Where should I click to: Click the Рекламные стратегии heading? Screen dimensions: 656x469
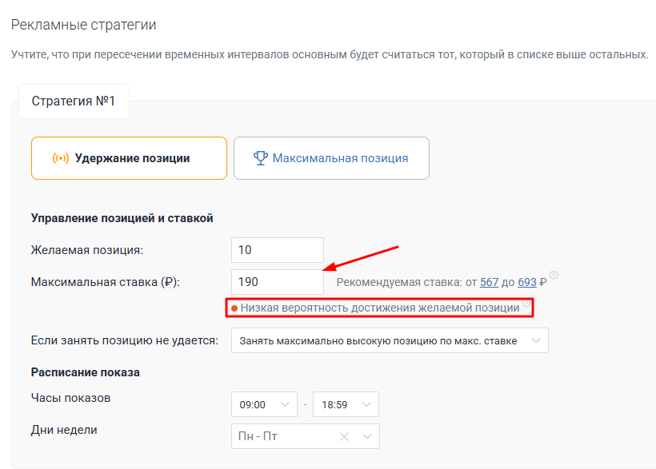(84, 25)
